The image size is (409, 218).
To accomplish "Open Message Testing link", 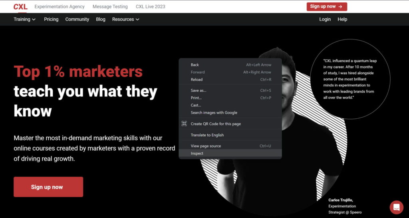I will point(110,6).
